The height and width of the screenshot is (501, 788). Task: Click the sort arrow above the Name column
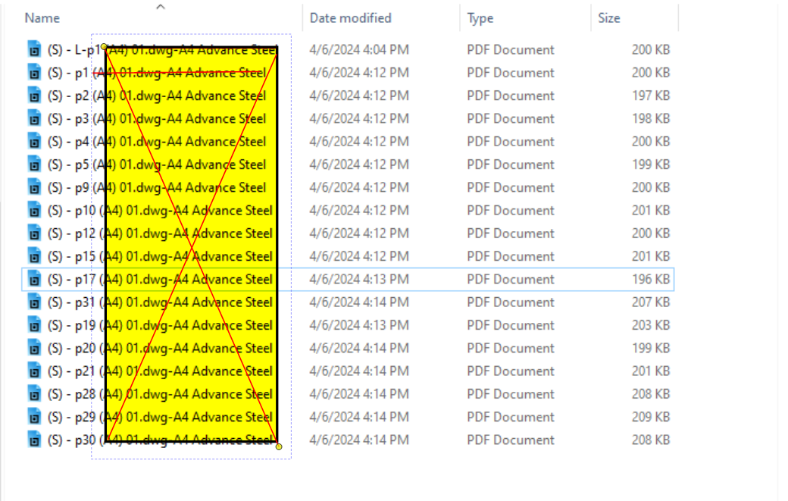click(160, 6)
